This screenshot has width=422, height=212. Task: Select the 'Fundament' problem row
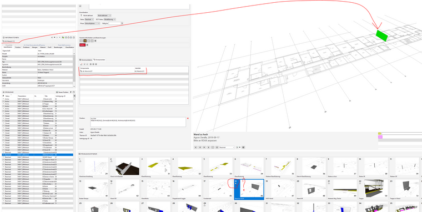tap(38, 148)
